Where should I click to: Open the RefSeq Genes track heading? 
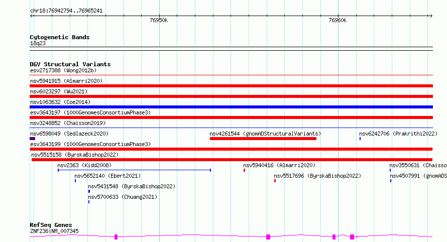click(x=51, y=225)
